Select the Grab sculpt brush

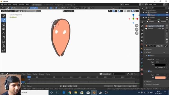pyautogui.click(x=3, y=33)
